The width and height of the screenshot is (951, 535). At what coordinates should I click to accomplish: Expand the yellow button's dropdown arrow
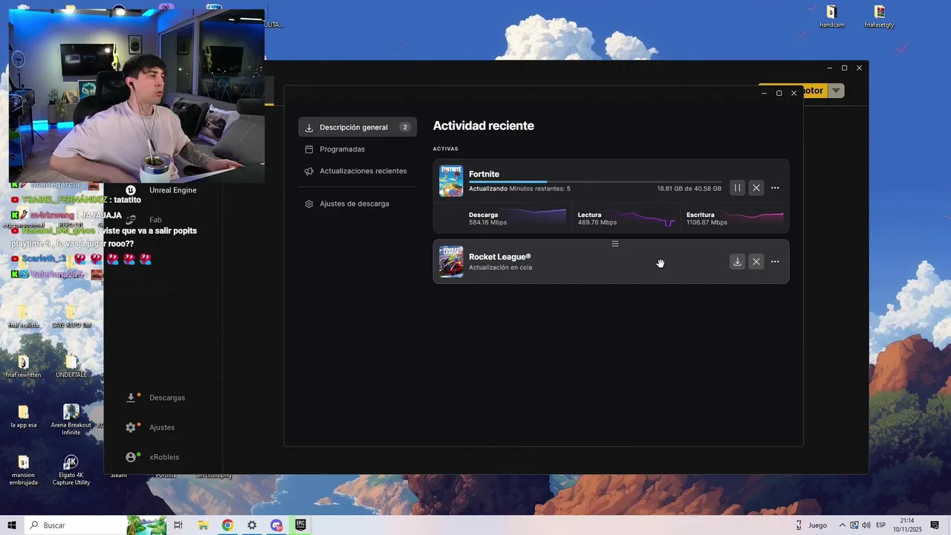(x=837, y=91)
